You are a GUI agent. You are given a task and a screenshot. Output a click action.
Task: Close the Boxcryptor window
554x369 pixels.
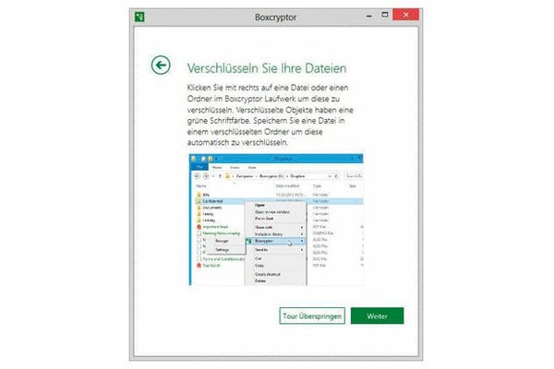pos(403,16)
